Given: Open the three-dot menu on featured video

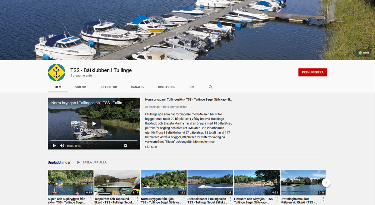Looking at the screenshot, I should click(132, 103).
